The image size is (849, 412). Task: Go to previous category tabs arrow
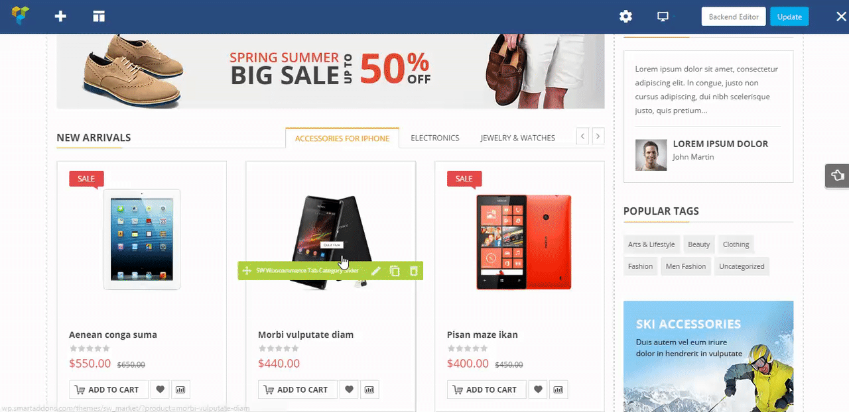pyautogui.click(x=583, y=136)
